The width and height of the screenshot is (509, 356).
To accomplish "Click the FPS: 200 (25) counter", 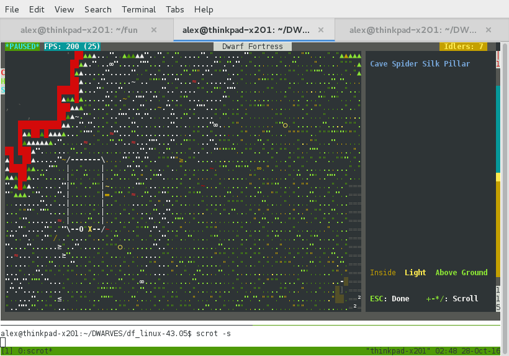I will click(72, 47).
